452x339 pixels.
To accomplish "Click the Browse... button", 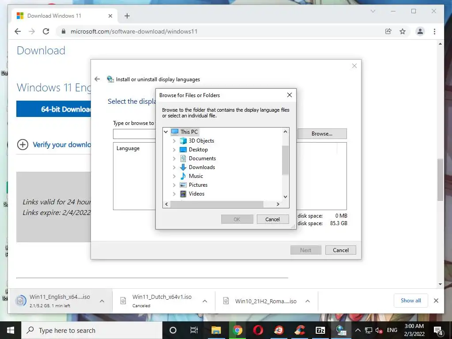I will [x=322, y=134].
